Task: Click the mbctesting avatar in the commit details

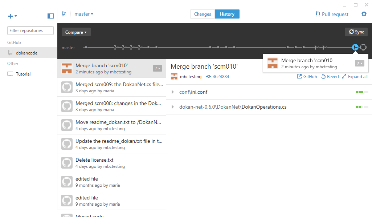Action: 174,76
